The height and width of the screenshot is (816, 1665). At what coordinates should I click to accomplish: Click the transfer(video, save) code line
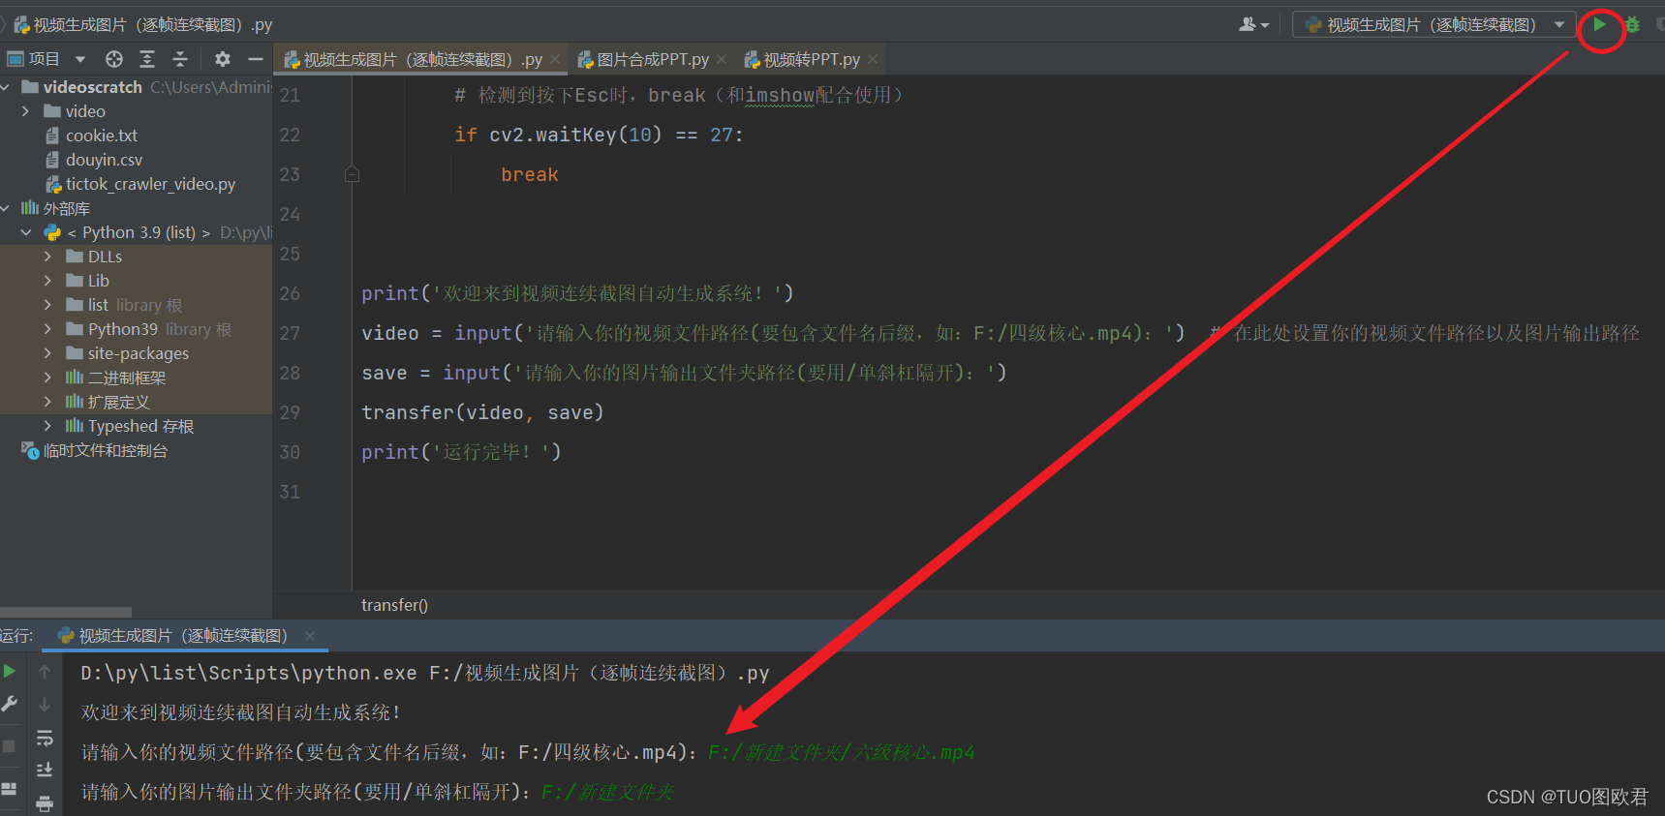(482, 412)
